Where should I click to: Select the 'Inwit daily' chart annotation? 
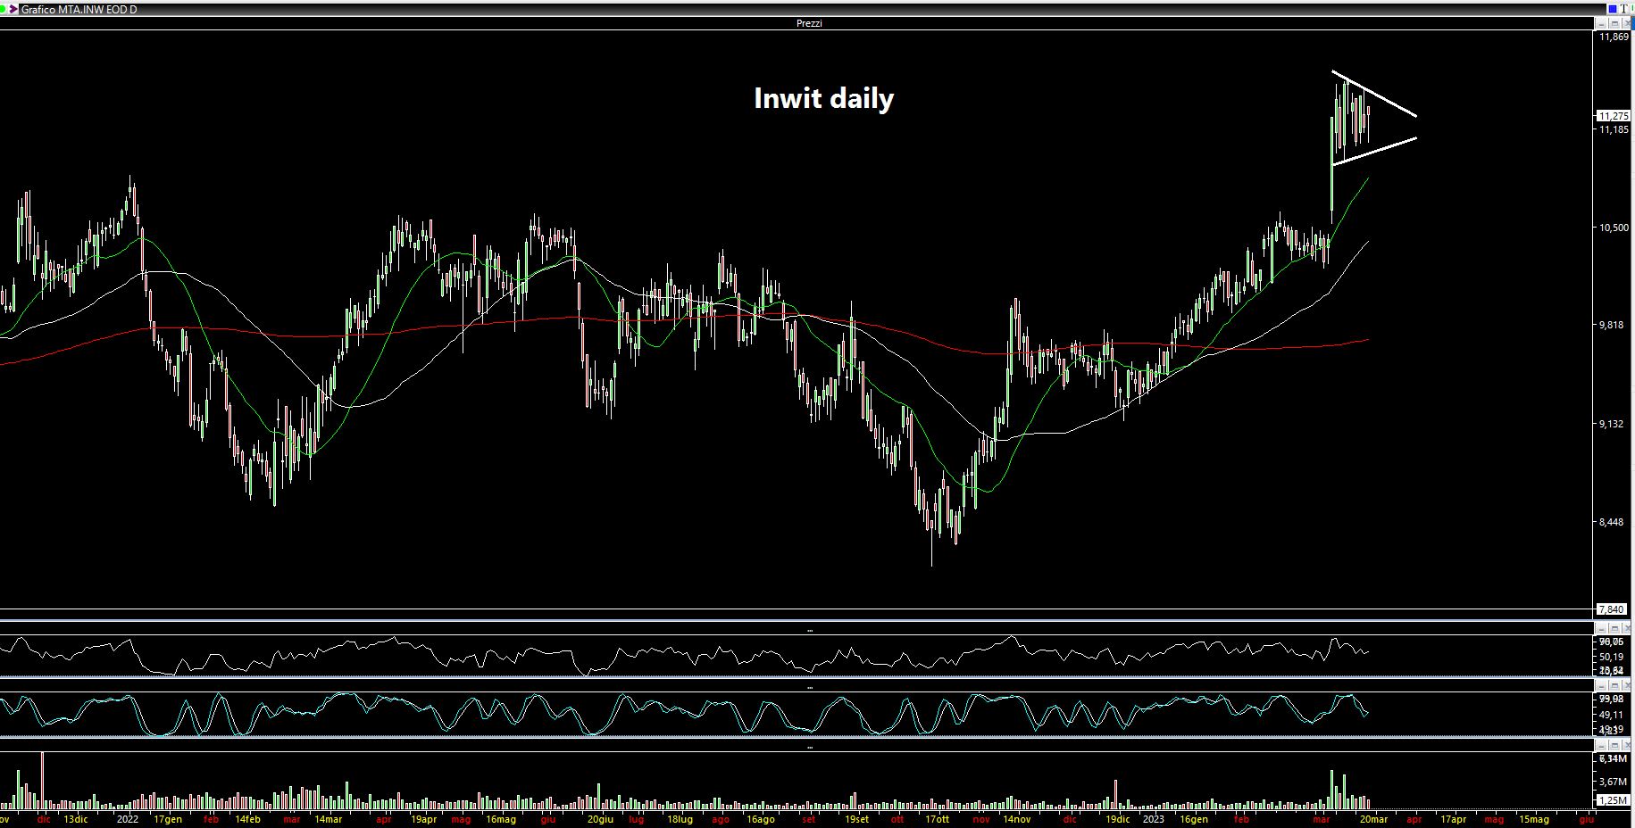(823, 98)
